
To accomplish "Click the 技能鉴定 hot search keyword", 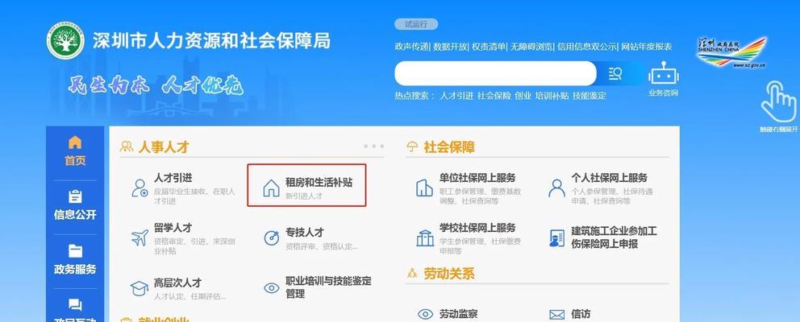I will [x=590, y=95].
